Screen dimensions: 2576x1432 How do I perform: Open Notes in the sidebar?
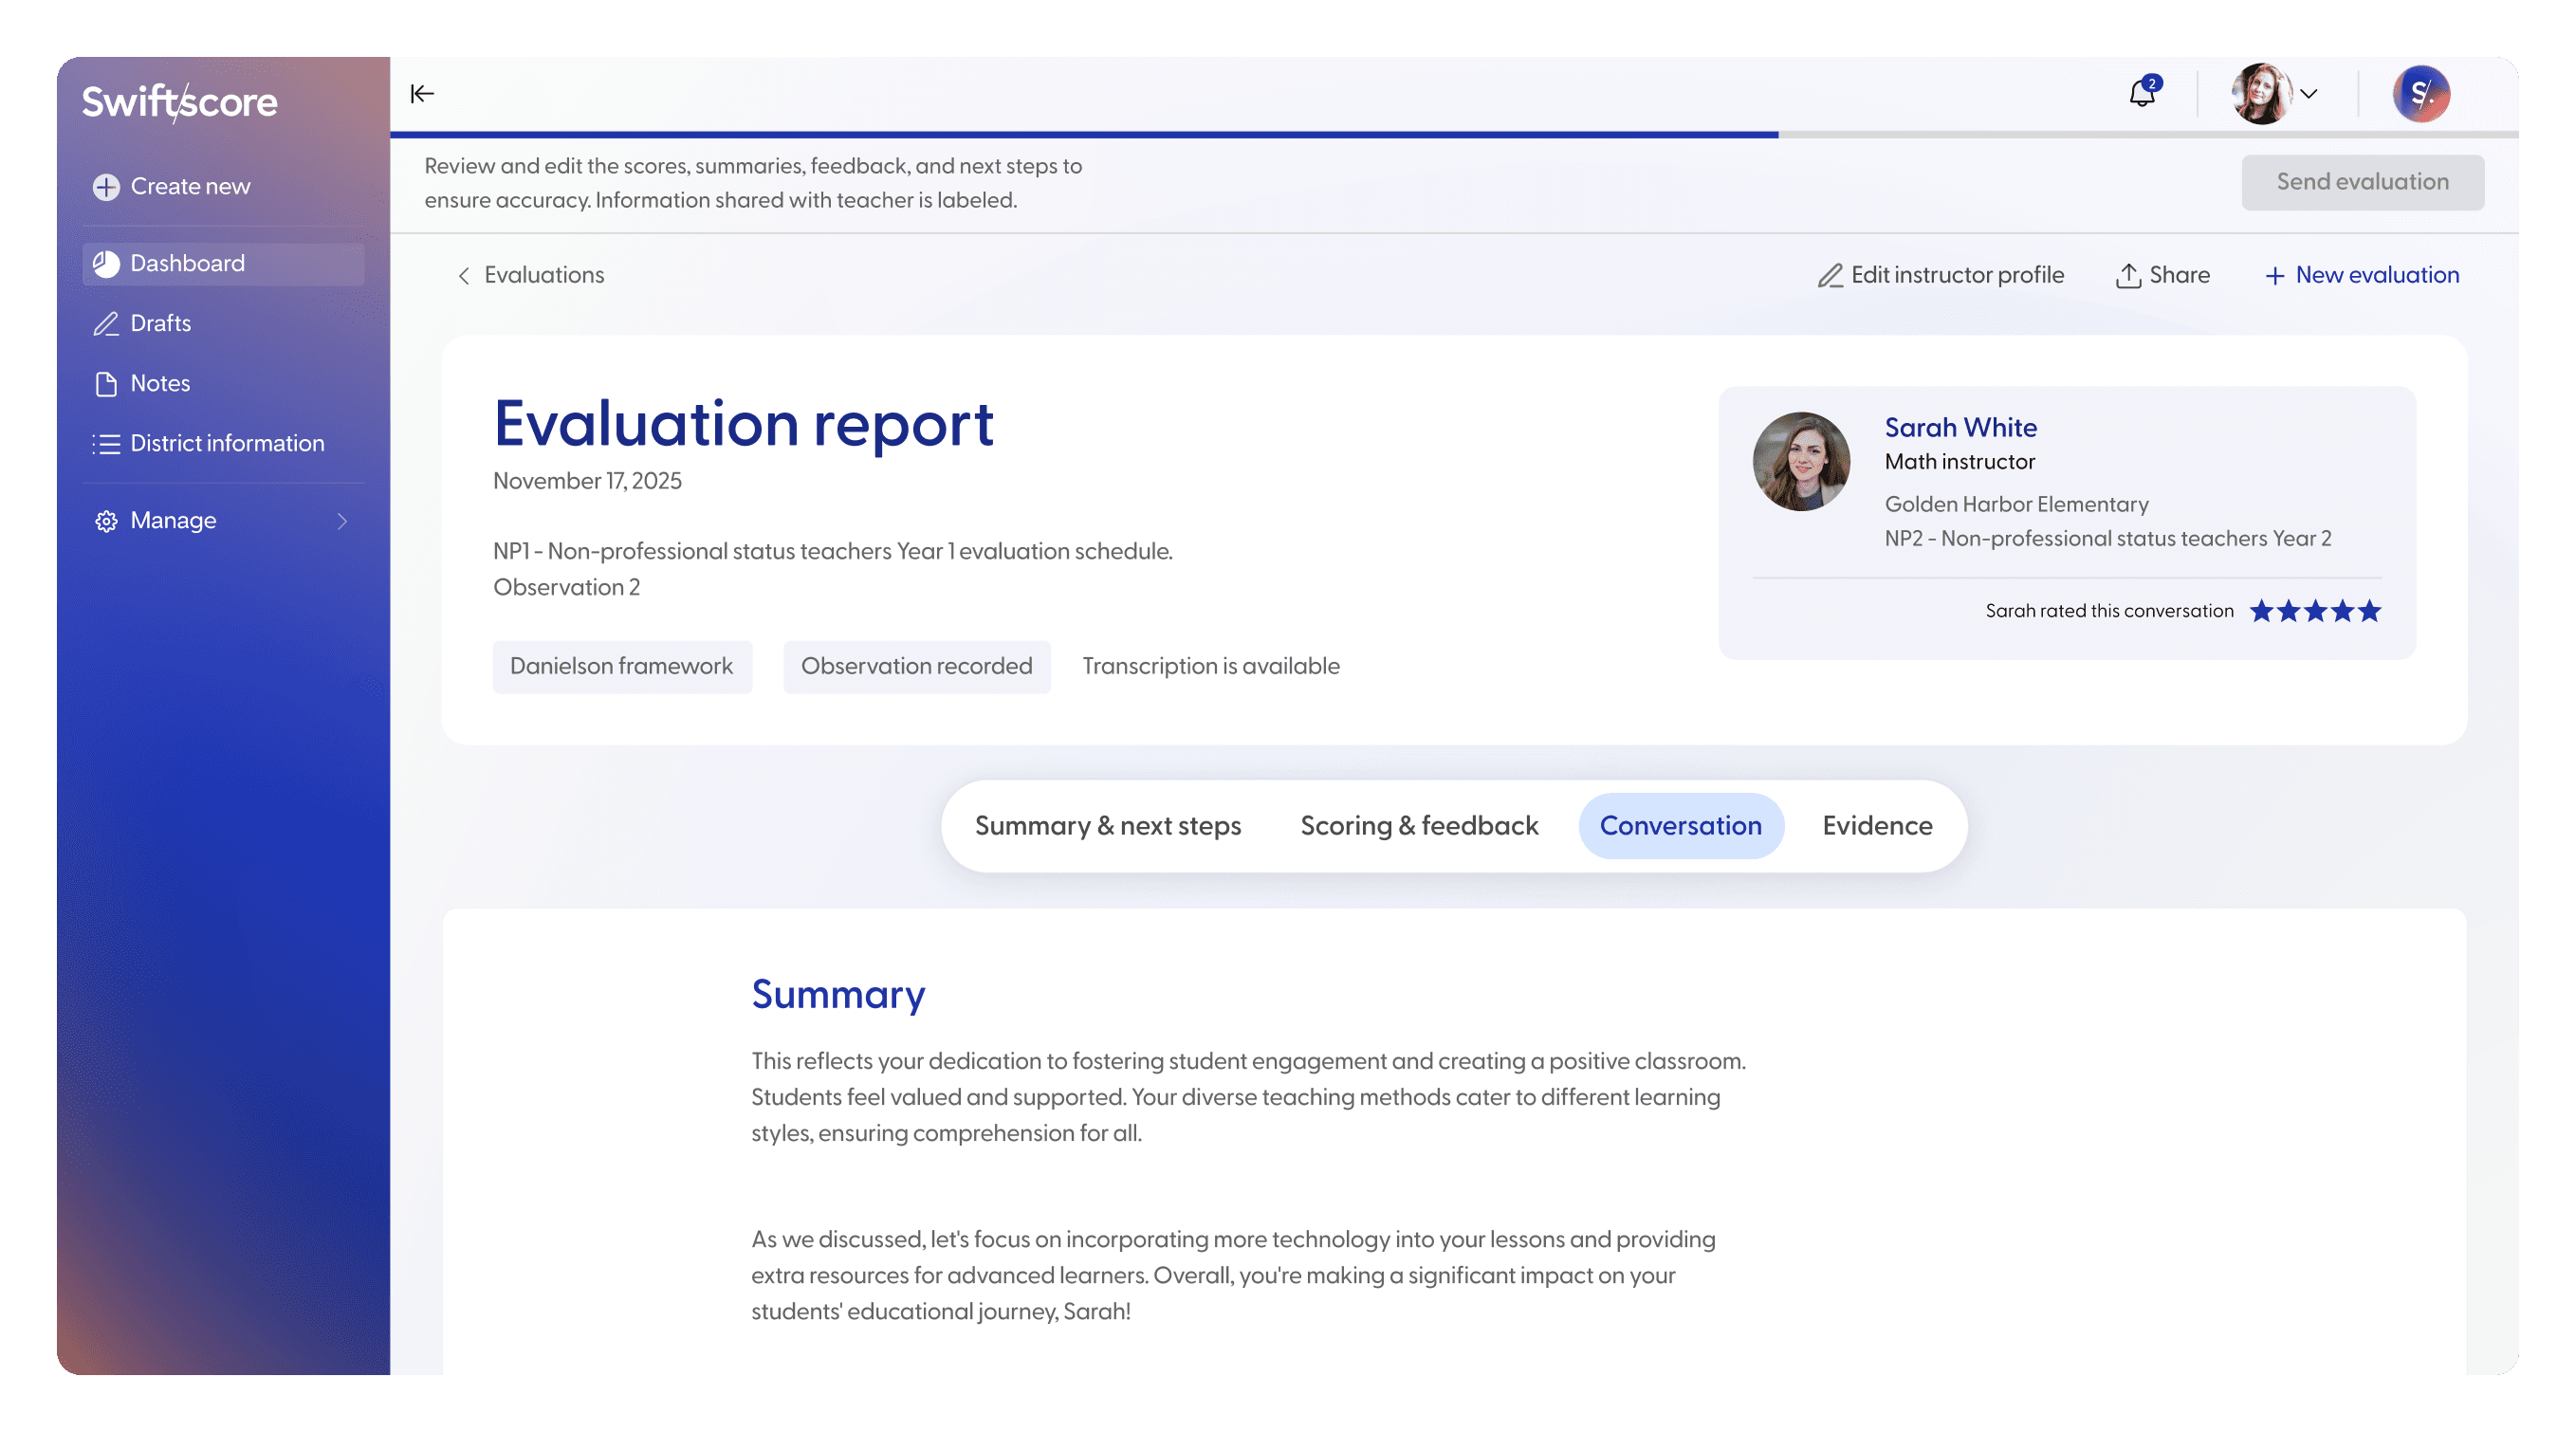(160, 383)
